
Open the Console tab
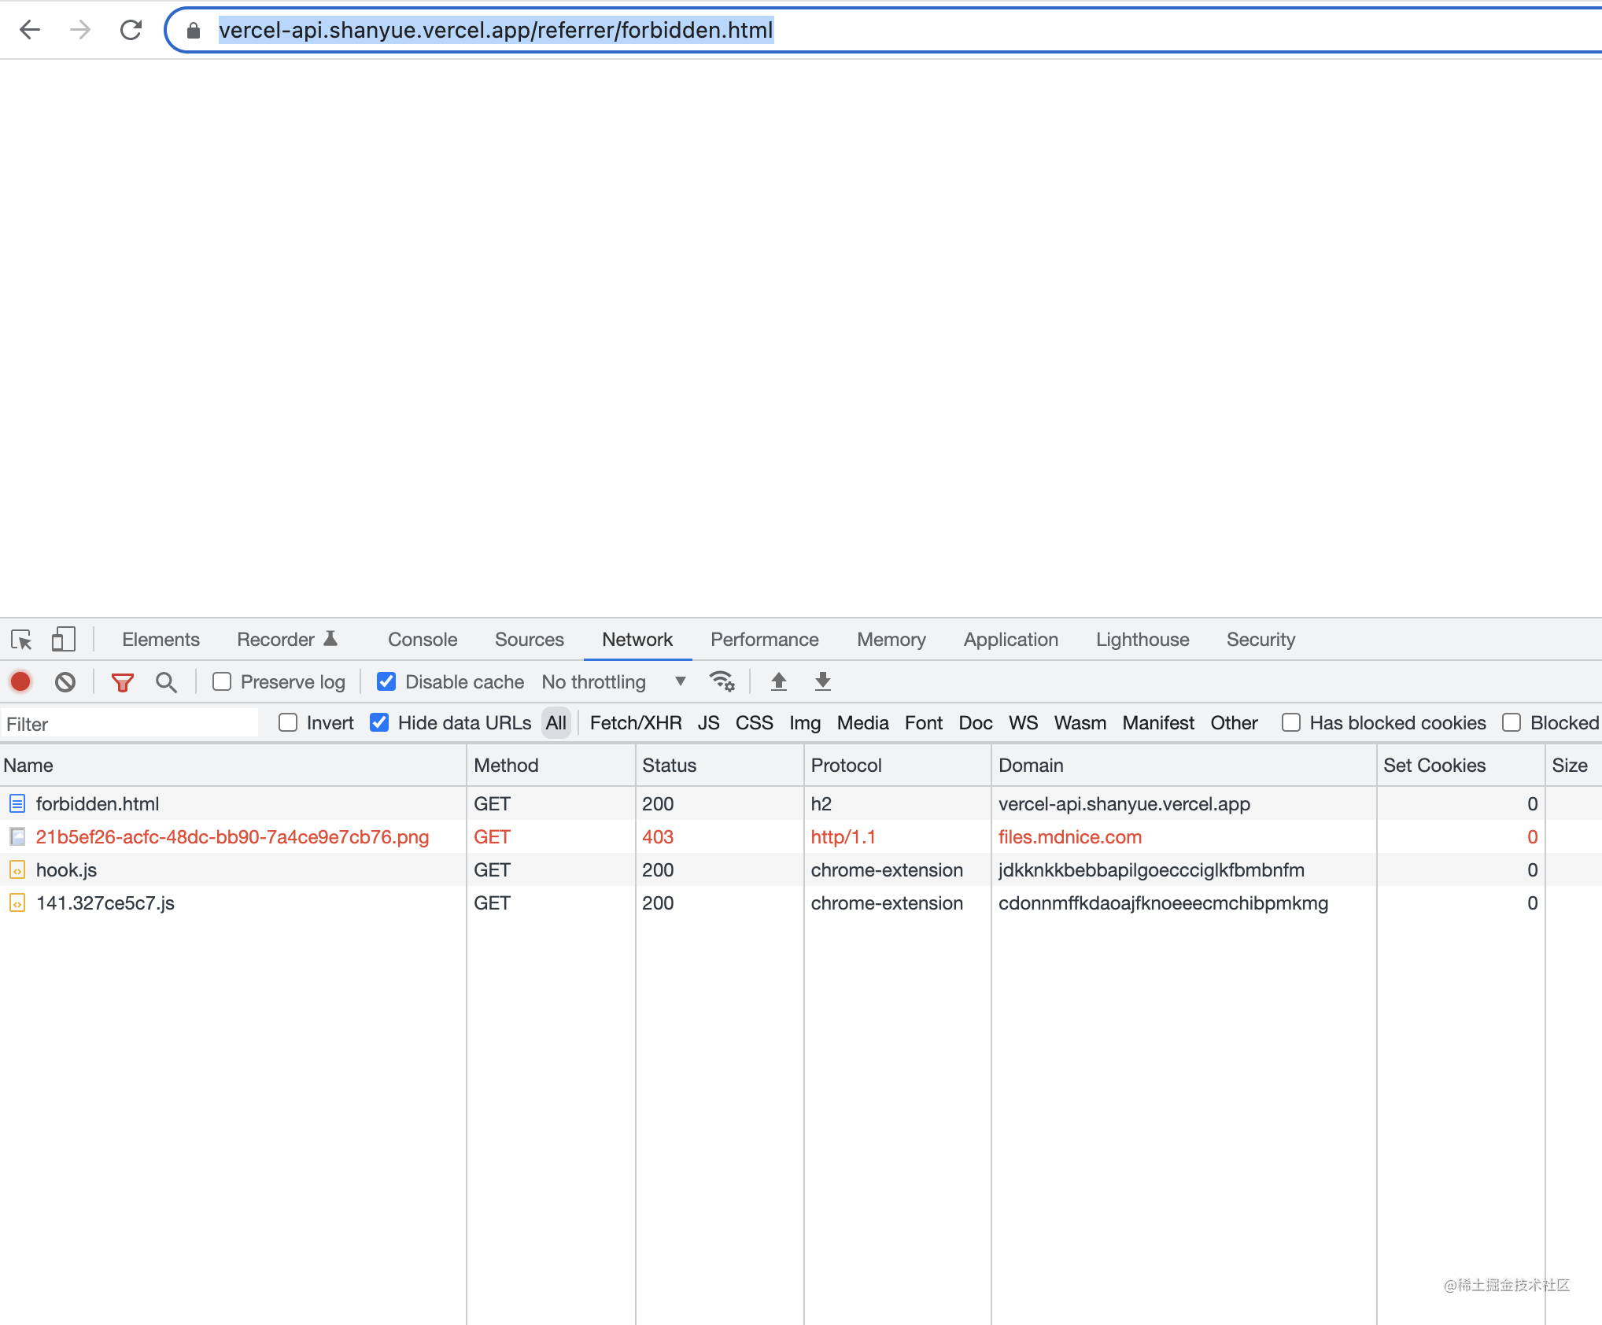click(423, 640)
